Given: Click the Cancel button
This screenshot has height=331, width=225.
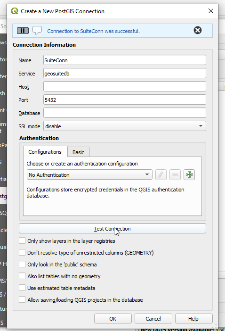Looking at the screenshot, I should pos(153,319).
